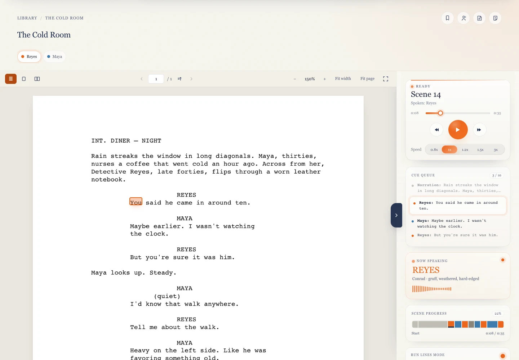The width and height of the screenshot is (519, 360).
Task: Switch to two-page spread view
Action: [x=37, y=79]
